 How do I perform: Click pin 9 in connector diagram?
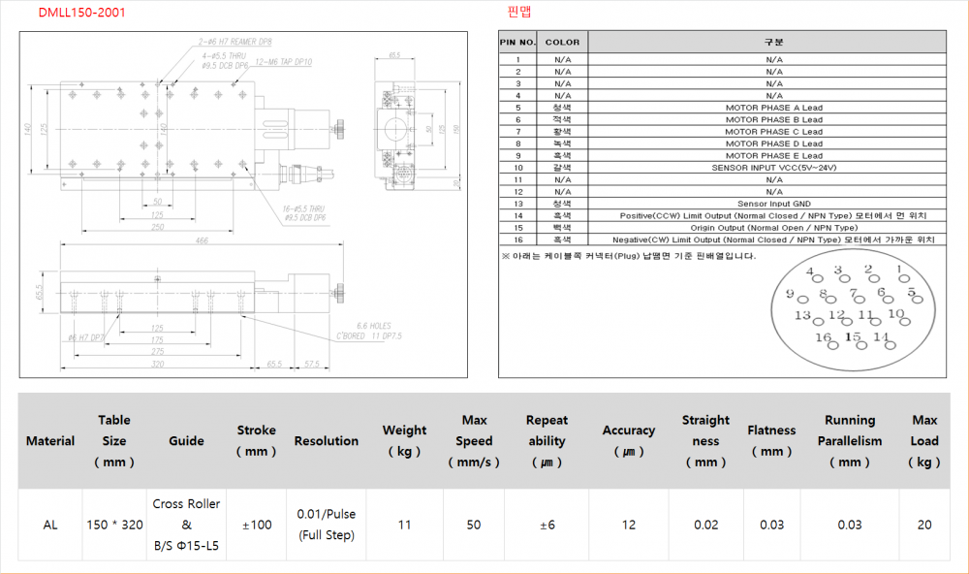[x=791, y=295]
